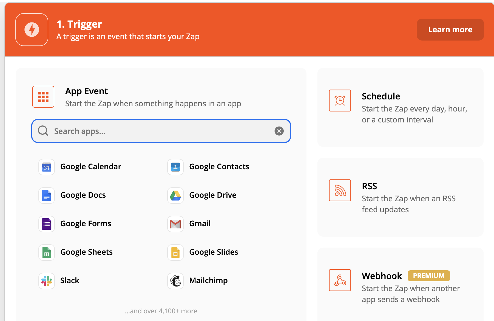Choose Google Forms app label

[x=86, y=223]
